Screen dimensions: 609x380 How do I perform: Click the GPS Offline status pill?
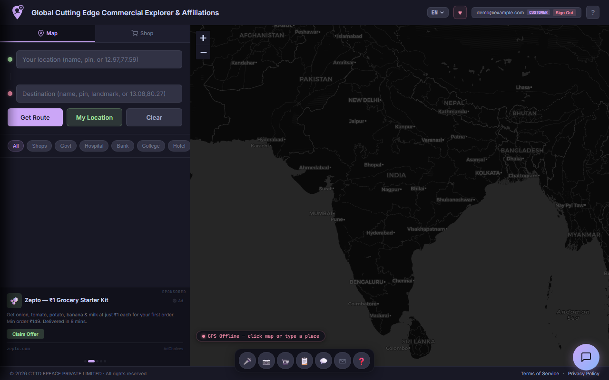pos(261,336)
